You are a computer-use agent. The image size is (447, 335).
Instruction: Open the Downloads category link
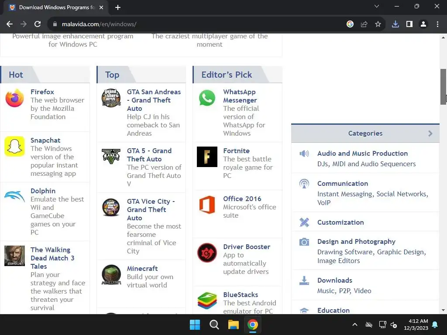[x=335, y=280]
